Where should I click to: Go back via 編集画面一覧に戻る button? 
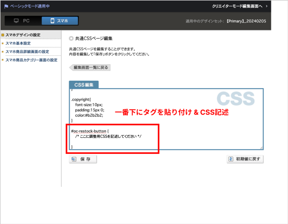[x=90, y=68]
